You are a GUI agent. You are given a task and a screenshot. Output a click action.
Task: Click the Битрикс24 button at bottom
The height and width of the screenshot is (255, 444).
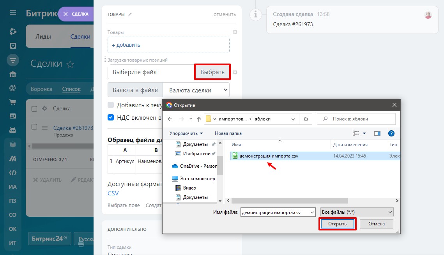[50, 239]
